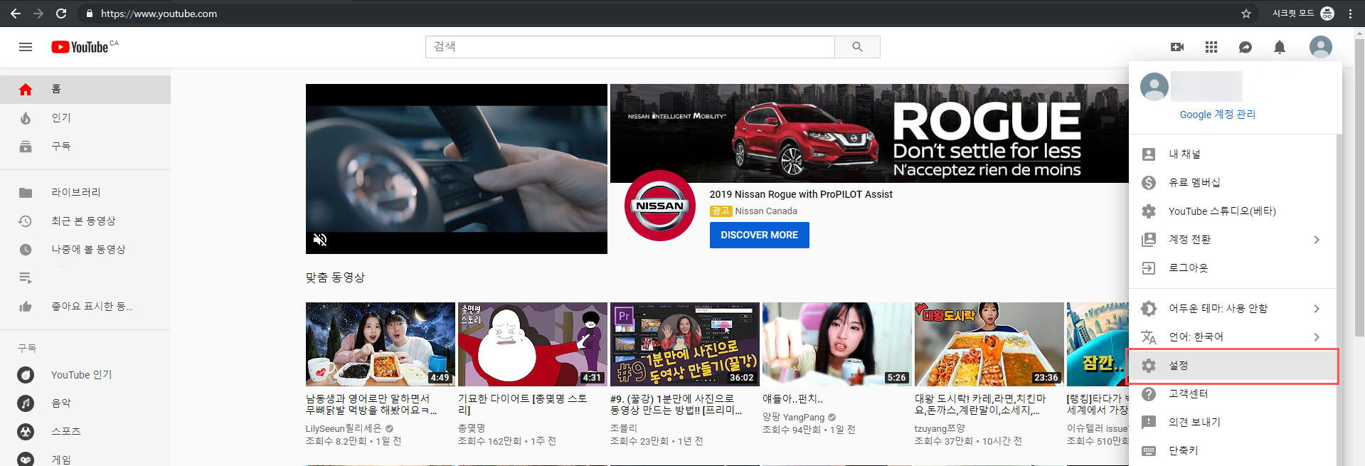Select 내 채널 from account menu
The image size is (1365, 466).
pos(1232,154)
